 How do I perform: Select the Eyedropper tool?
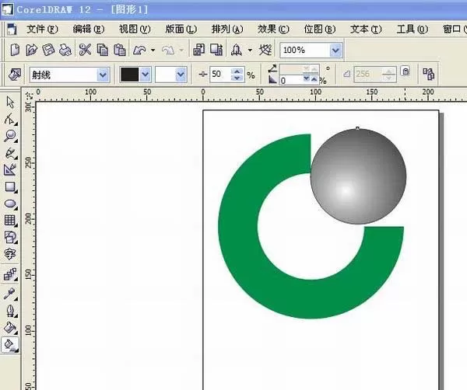[10, 294]
